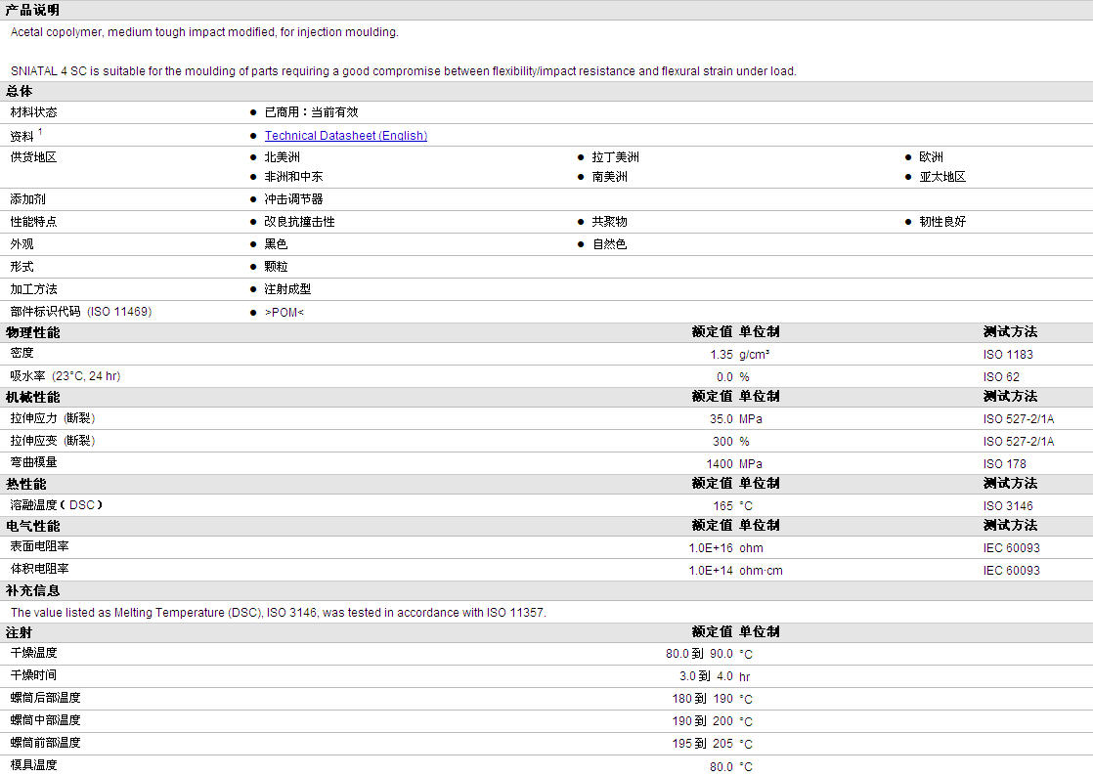Select the 溶融温度 (DSC) row label
Viewport: 1093px width, 776px height.
57,505
